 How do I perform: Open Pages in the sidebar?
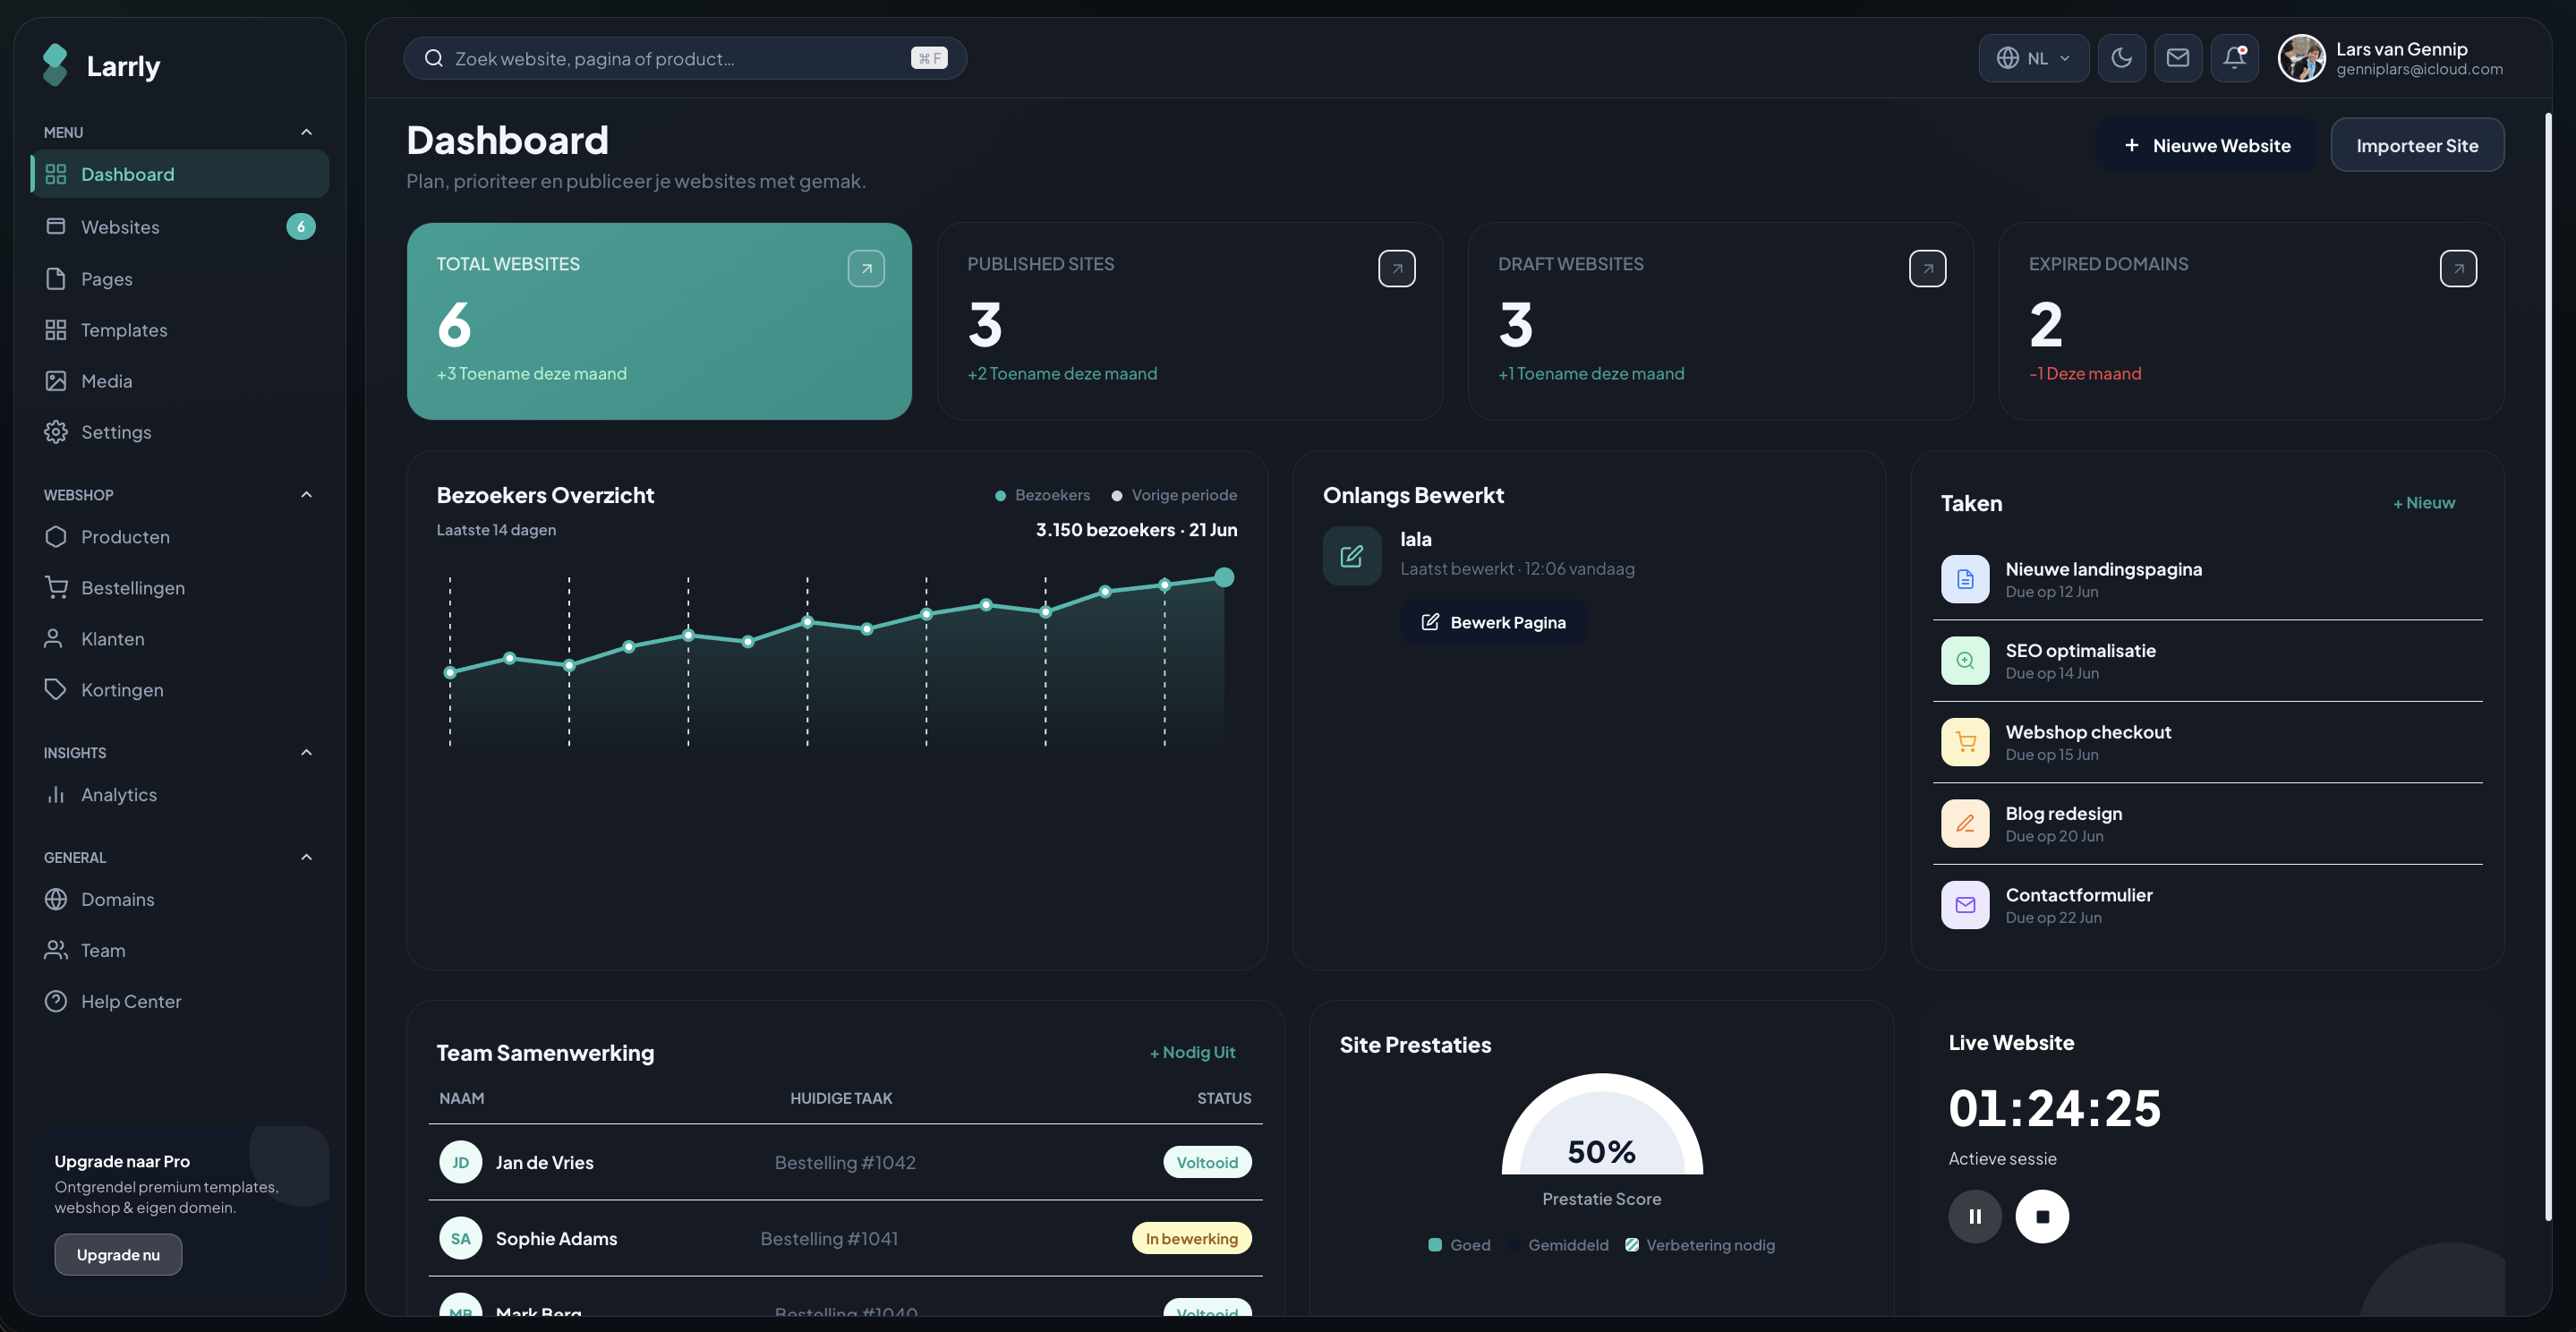point(180,279)
